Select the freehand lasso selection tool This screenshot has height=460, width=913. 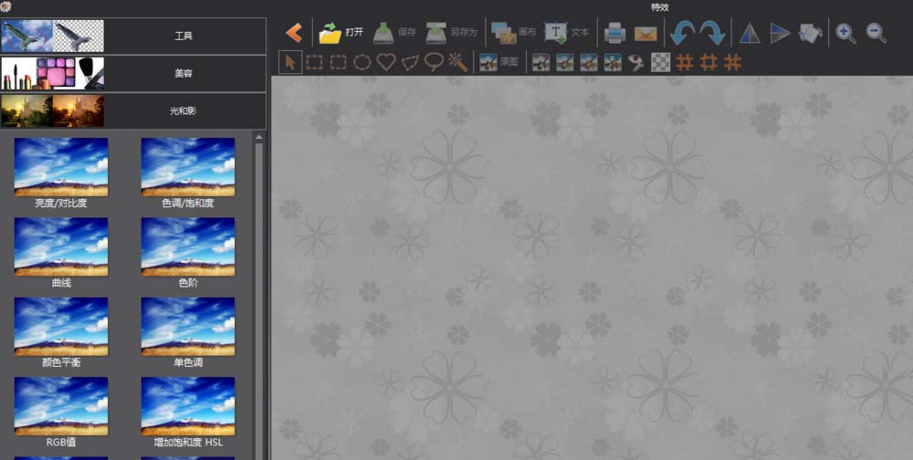[435, 62]
